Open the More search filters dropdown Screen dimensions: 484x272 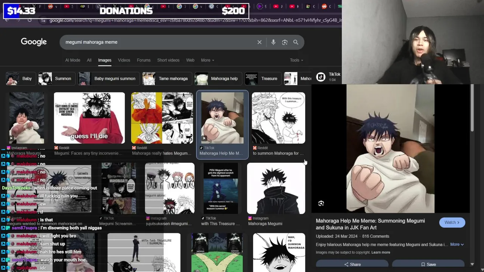click(x=208, y=60)
